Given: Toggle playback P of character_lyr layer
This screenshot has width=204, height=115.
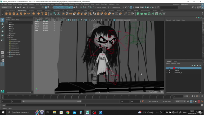Looking at the screenshot, I should coord(169,73).
